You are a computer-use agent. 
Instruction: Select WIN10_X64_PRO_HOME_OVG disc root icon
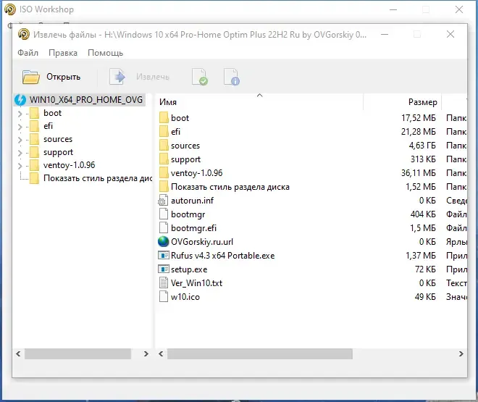pos(20,100)
